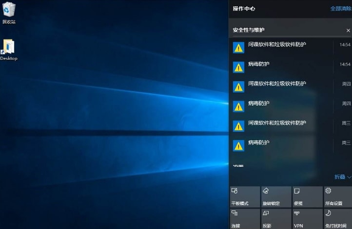Click warning icon of 周四 间谍软件和垃圾软件防护 alert
The width and height of the screenshot is (352, 229).
tap(238, 87)
